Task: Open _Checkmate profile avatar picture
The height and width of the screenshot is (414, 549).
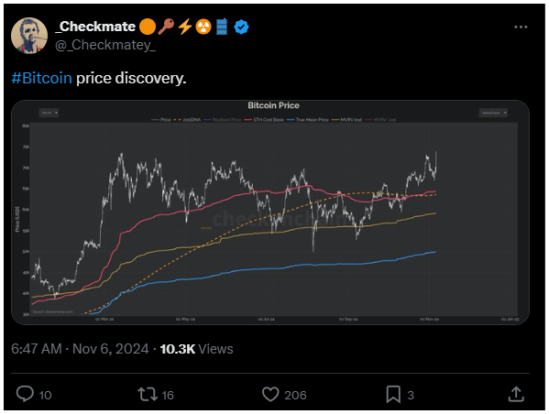Action: click(29, 36)
